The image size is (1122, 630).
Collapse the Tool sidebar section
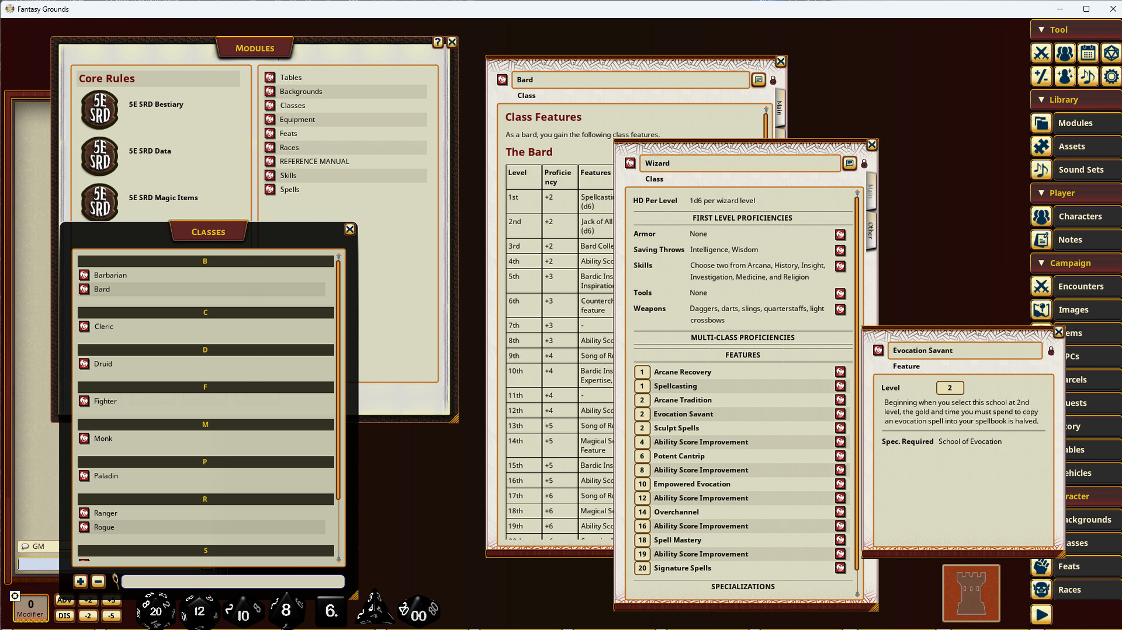tap(1041, 30)
